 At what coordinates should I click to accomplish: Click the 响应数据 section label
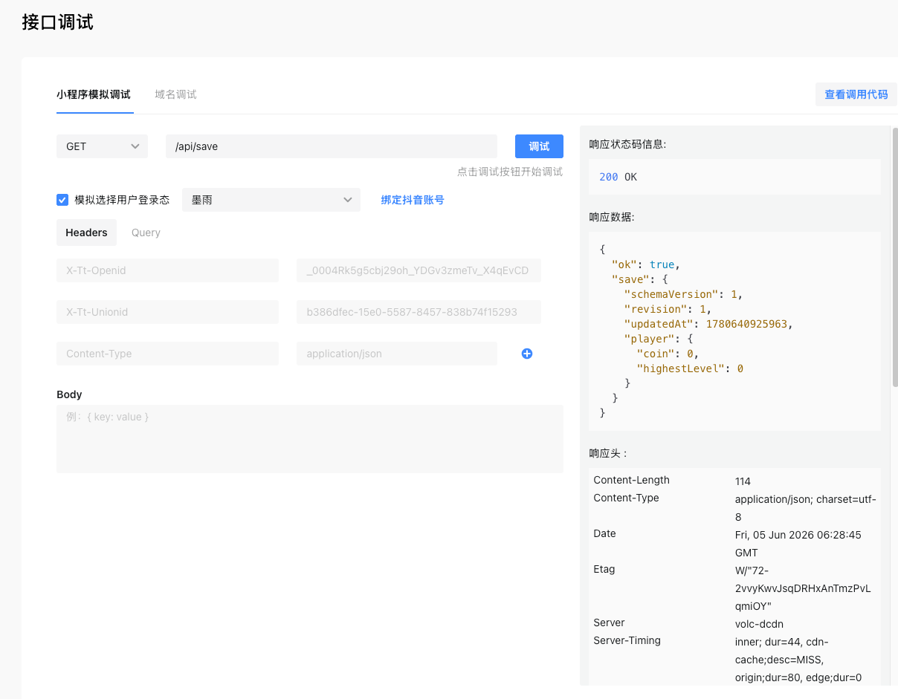click(x=612, y=217)
